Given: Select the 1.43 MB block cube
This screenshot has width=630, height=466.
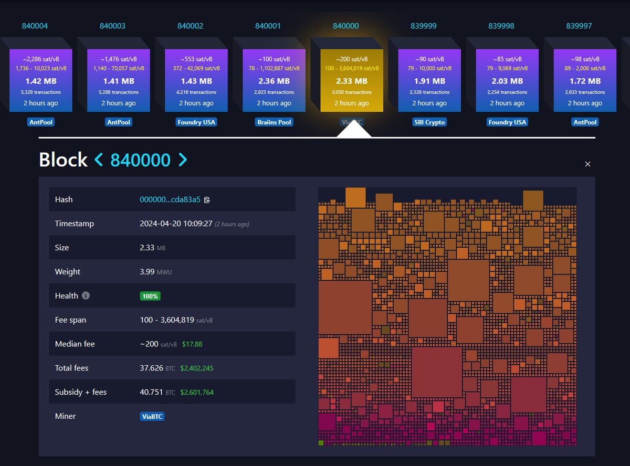Looking at the screenshot, I should point(196,80).
